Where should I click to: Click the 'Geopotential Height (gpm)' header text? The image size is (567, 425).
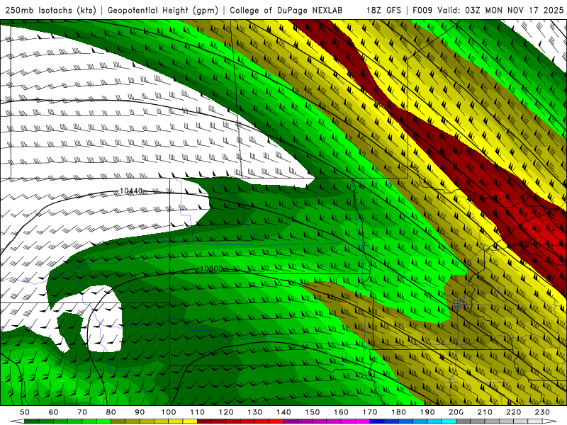(163, 10)
